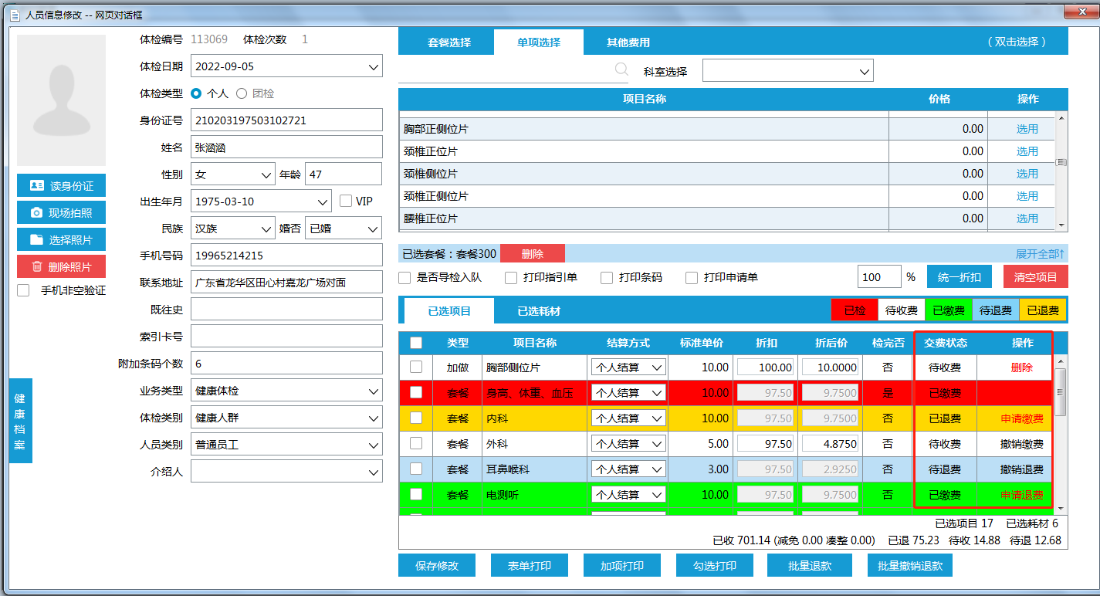Click the 保存修改 button
This screenshot has width=1100, height=596.
tap(436, 566)
